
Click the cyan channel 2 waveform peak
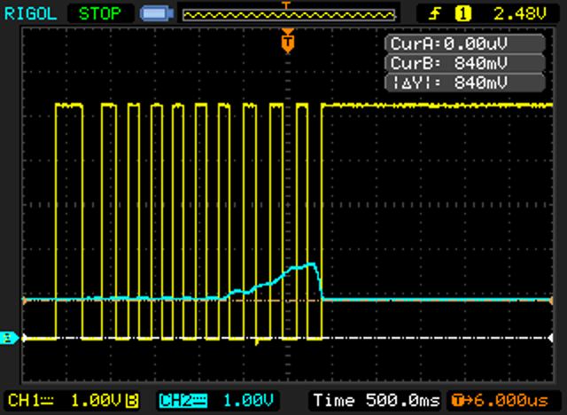[310, 264]
